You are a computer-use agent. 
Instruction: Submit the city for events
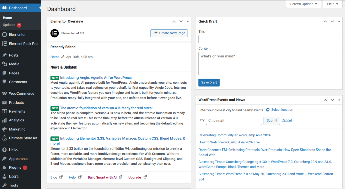pos(272,120)
